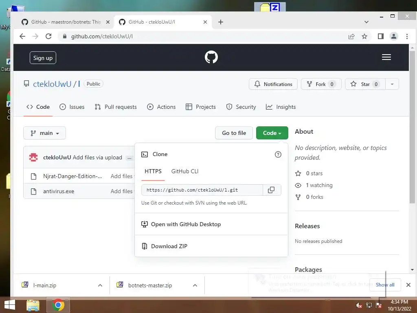Open the Actions tab
The width and height of the screenshot is (417, 313).
(x=161, y=107)
